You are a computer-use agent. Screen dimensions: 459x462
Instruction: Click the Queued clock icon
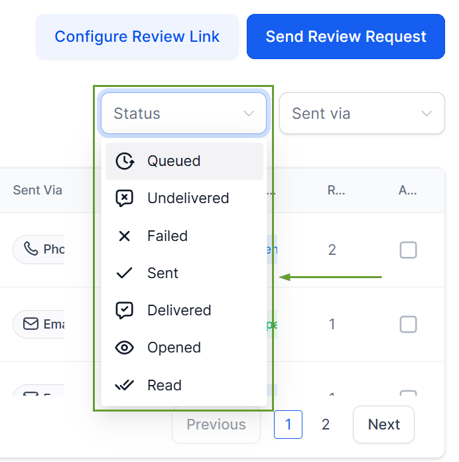tap(125, 161)
